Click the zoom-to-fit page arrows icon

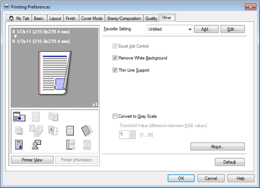click(x=36, y=116)
